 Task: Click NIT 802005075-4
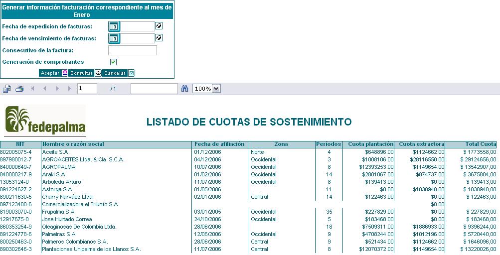[x=16, y=152]
